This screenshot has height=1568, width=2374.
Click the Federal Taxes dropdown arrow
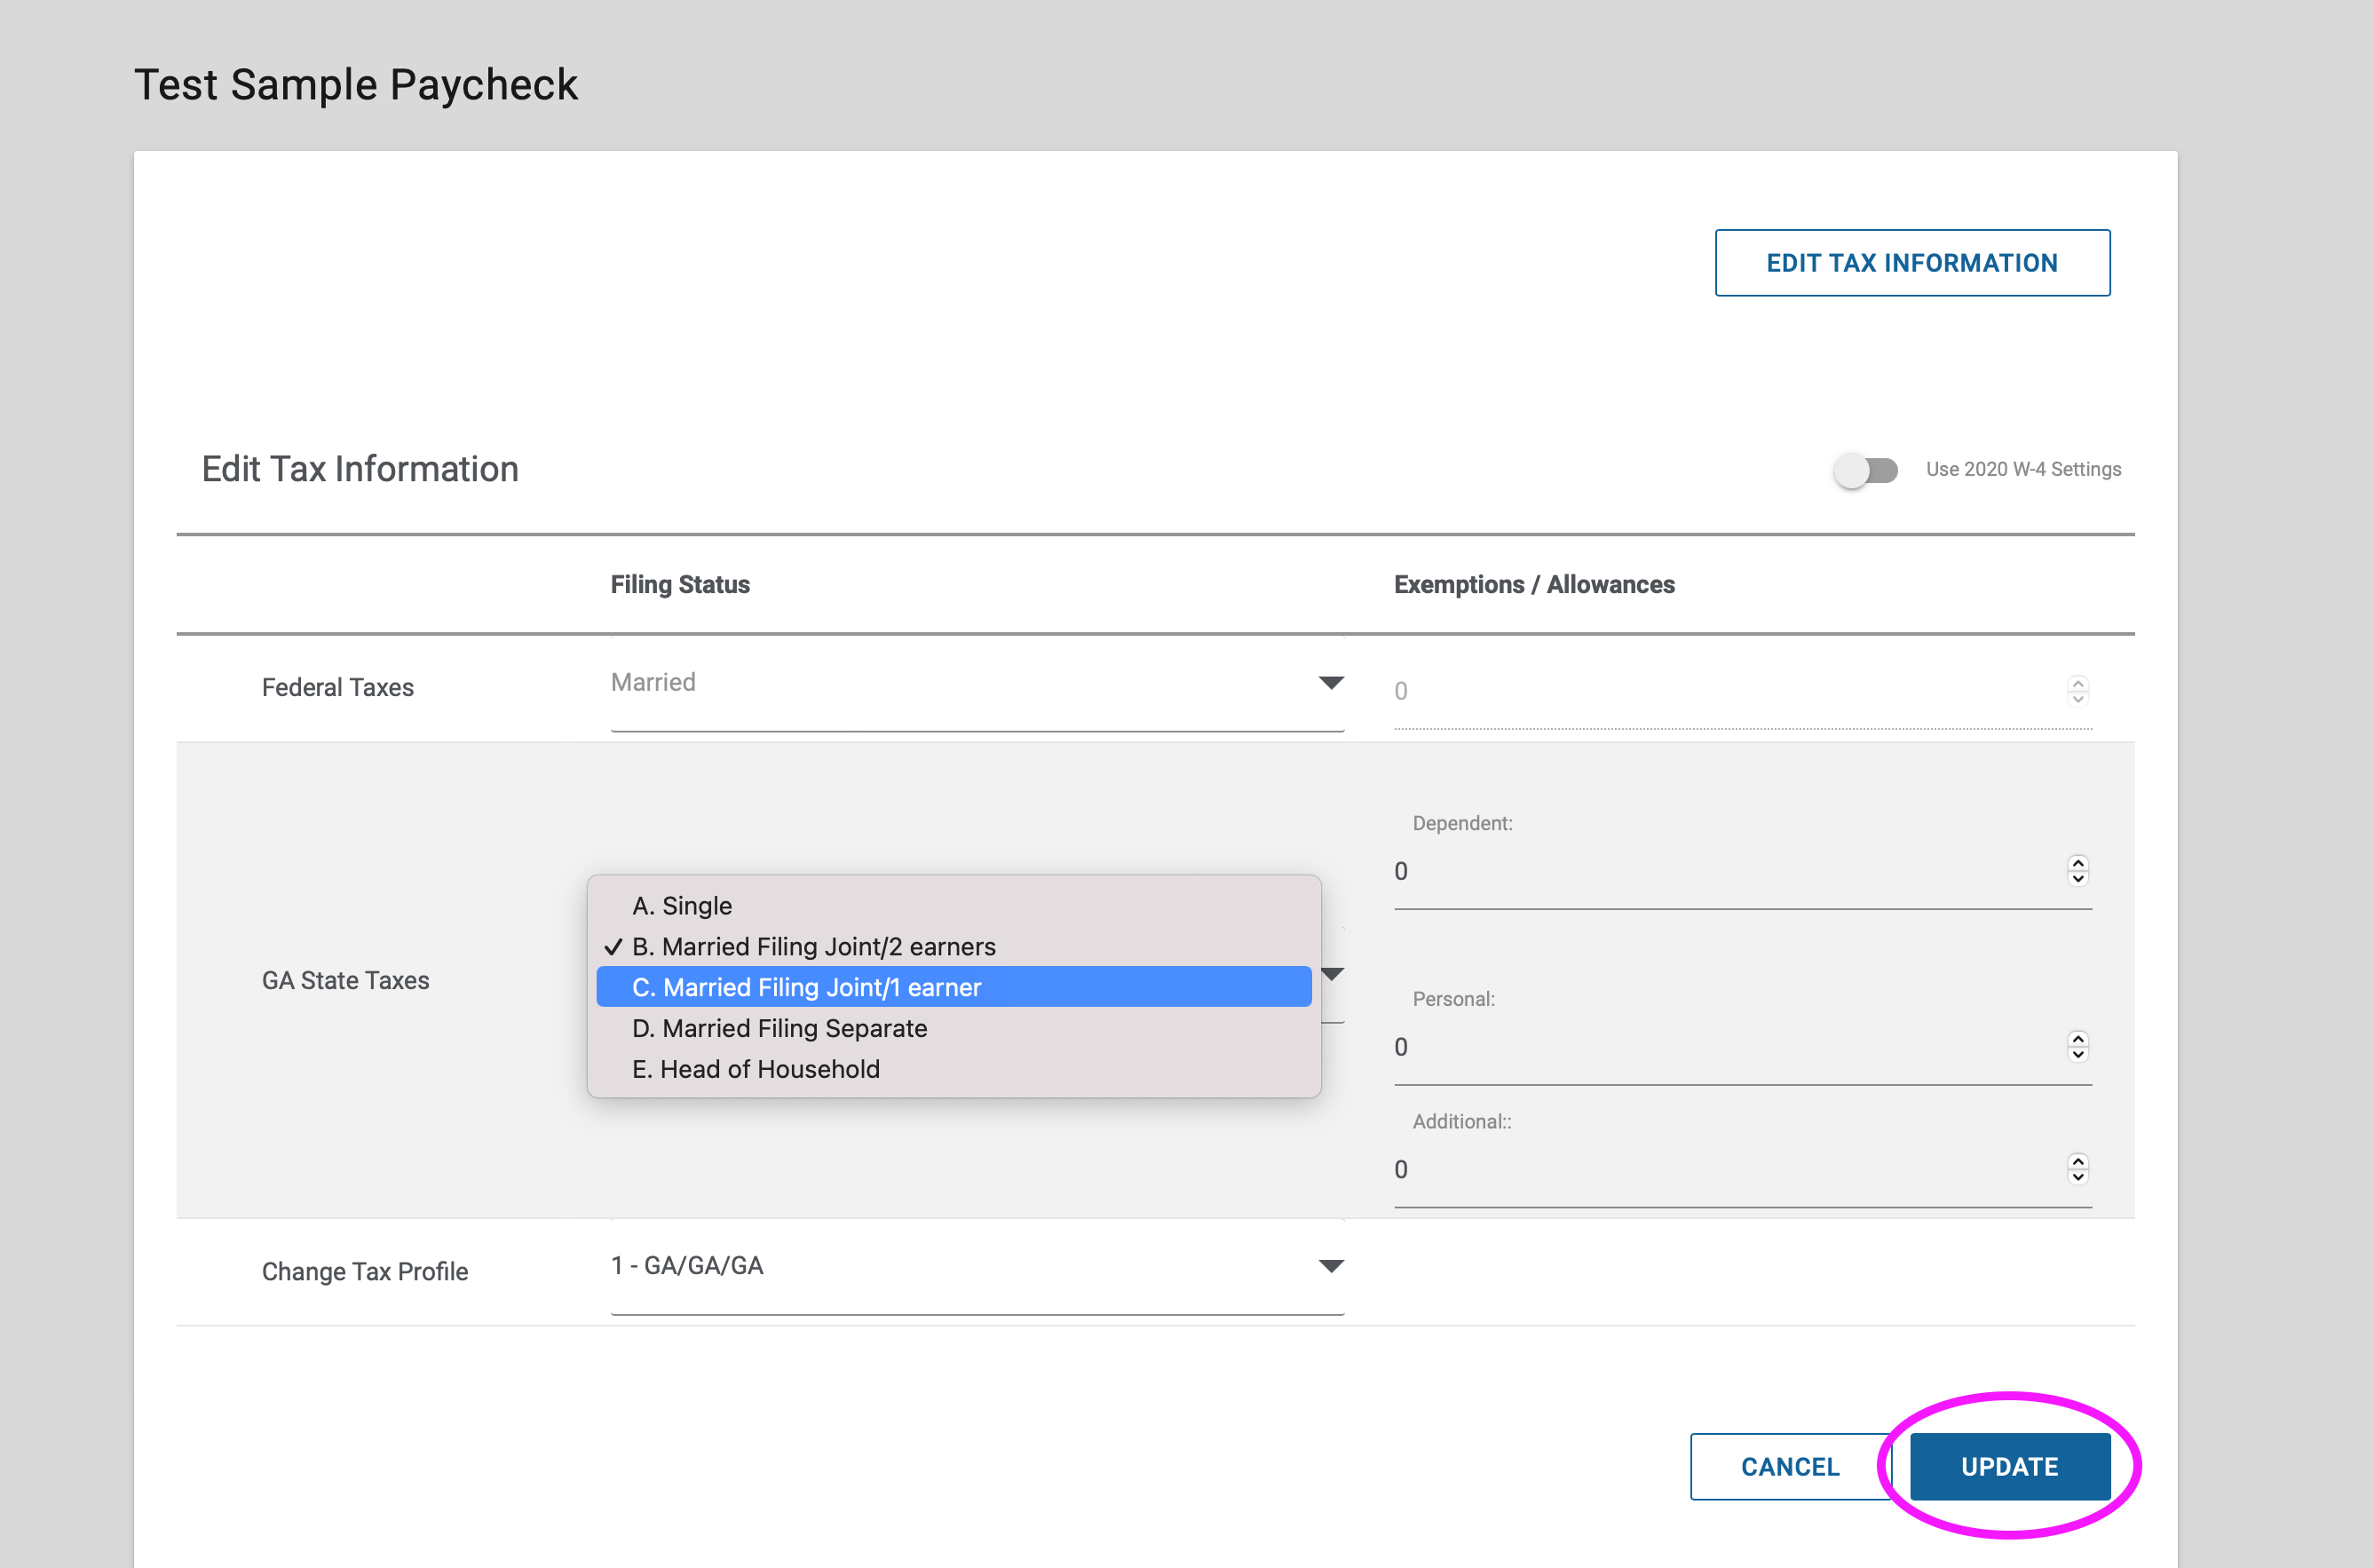tap(1330, 683)
